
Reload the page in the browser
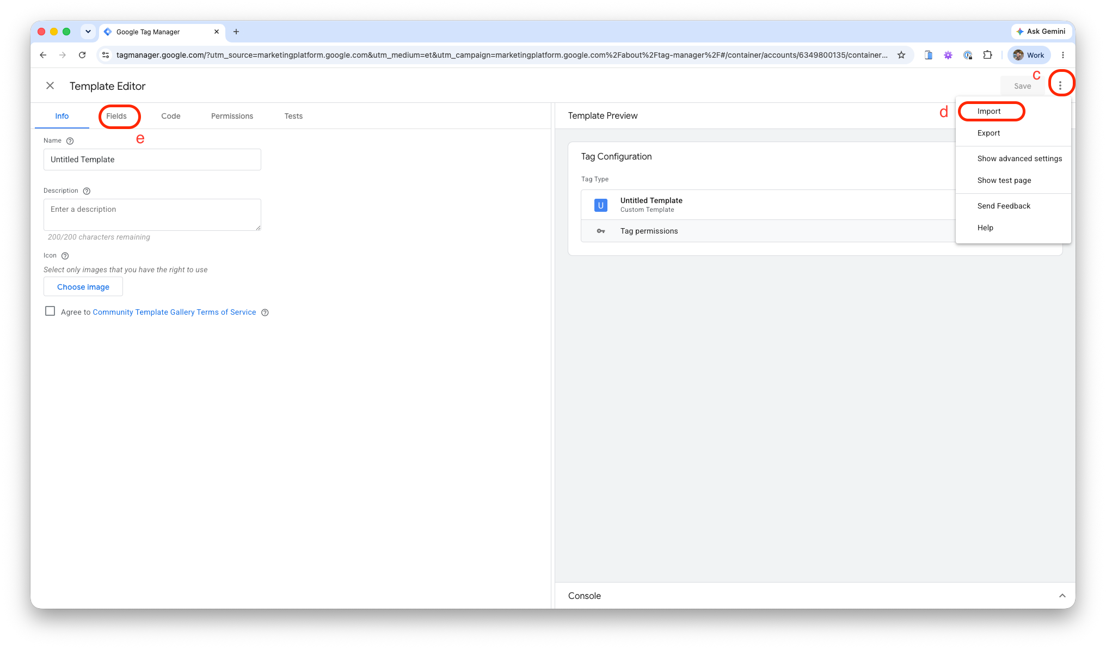pos(82,55)
